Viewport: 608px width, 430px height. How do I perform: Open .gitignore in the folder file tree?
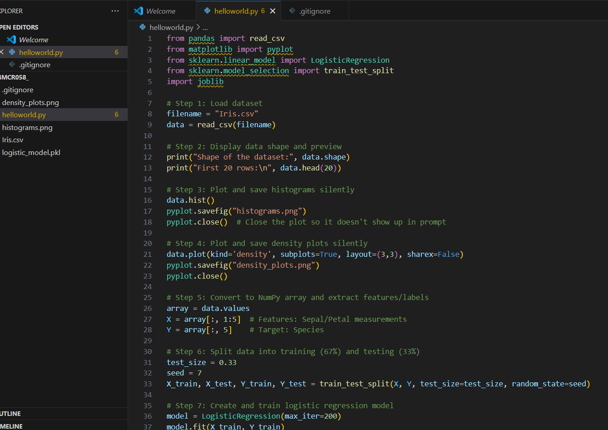click(64, 90)
